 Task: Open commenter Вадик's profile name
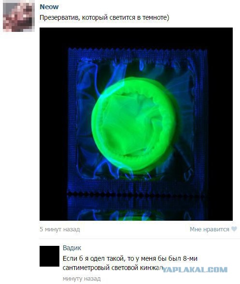pyautogui.click(x=72, y=248)
